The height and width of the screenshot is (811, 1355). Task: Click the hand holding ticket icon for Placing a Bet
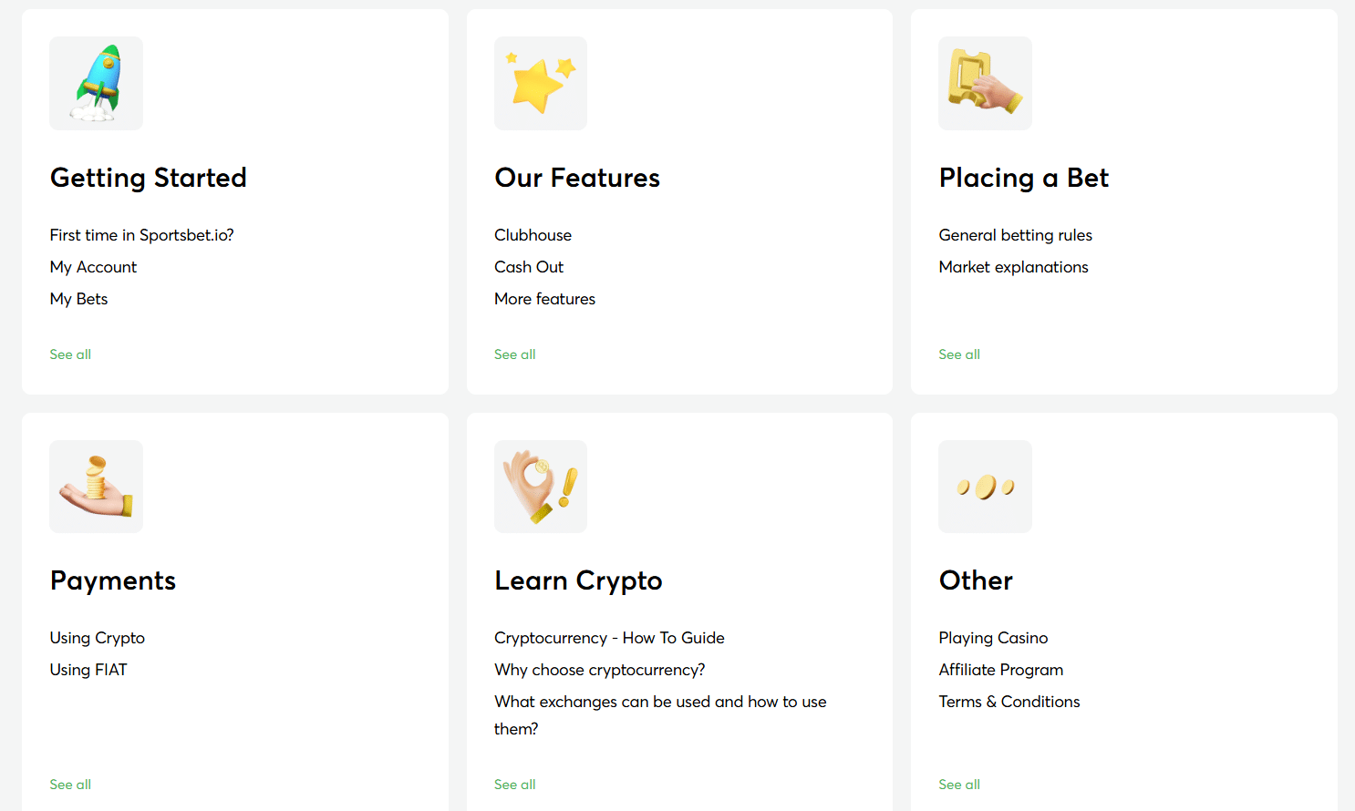click(x=985, y=83)
